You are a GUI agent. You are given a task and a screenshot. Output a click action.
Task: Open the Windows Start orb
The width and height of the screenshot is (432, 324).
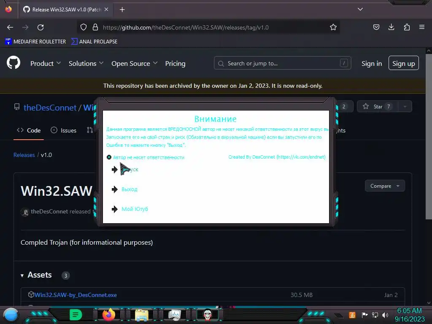11,315
